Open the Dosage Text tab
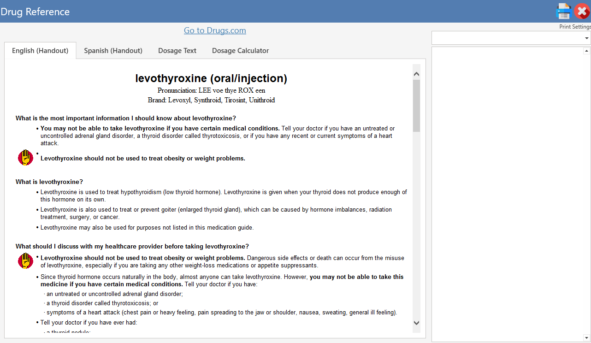This screenshot has width=591, height=343. pos(177,51)
